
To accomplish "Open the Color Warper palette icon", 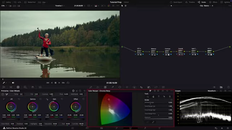I will 105,87.
